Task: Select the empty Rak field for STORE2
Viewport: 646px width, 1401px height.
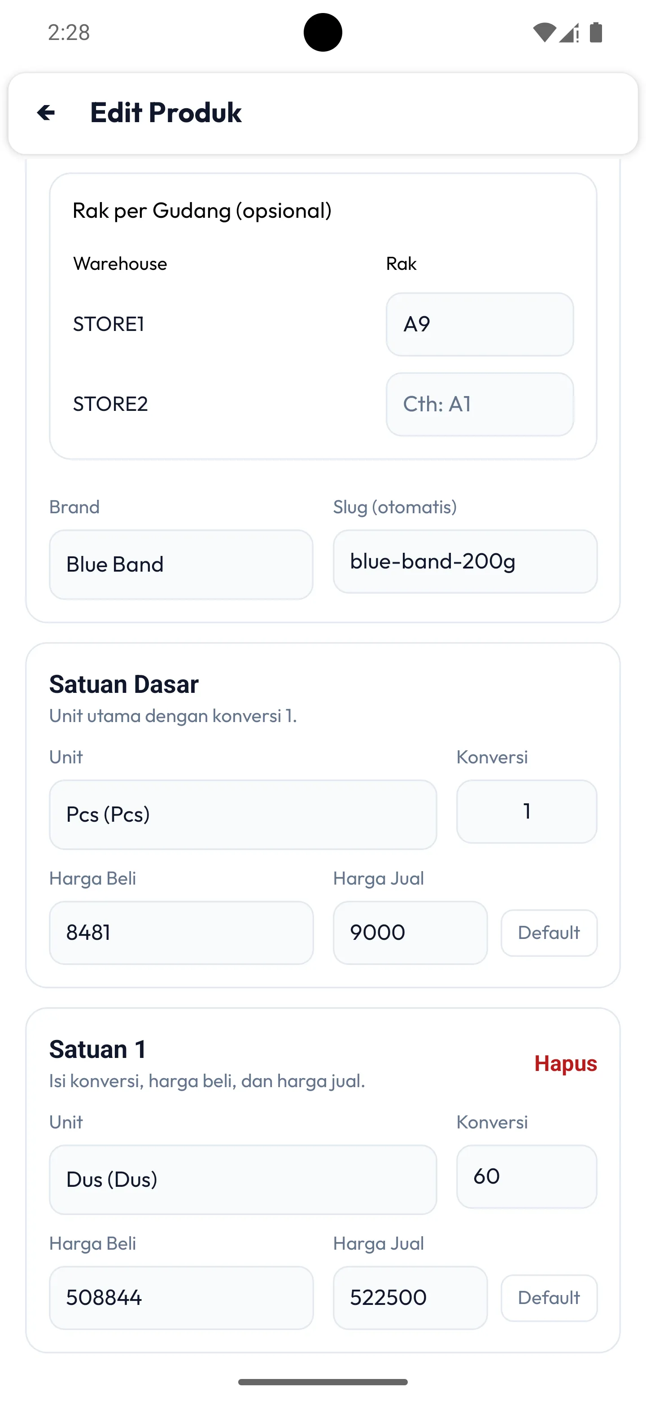Action: tap(480, 404)
